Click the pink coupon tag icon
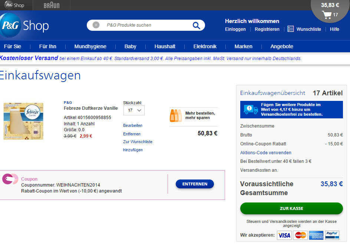Viewport: 350px width, 247px height. tap(10, 179)
